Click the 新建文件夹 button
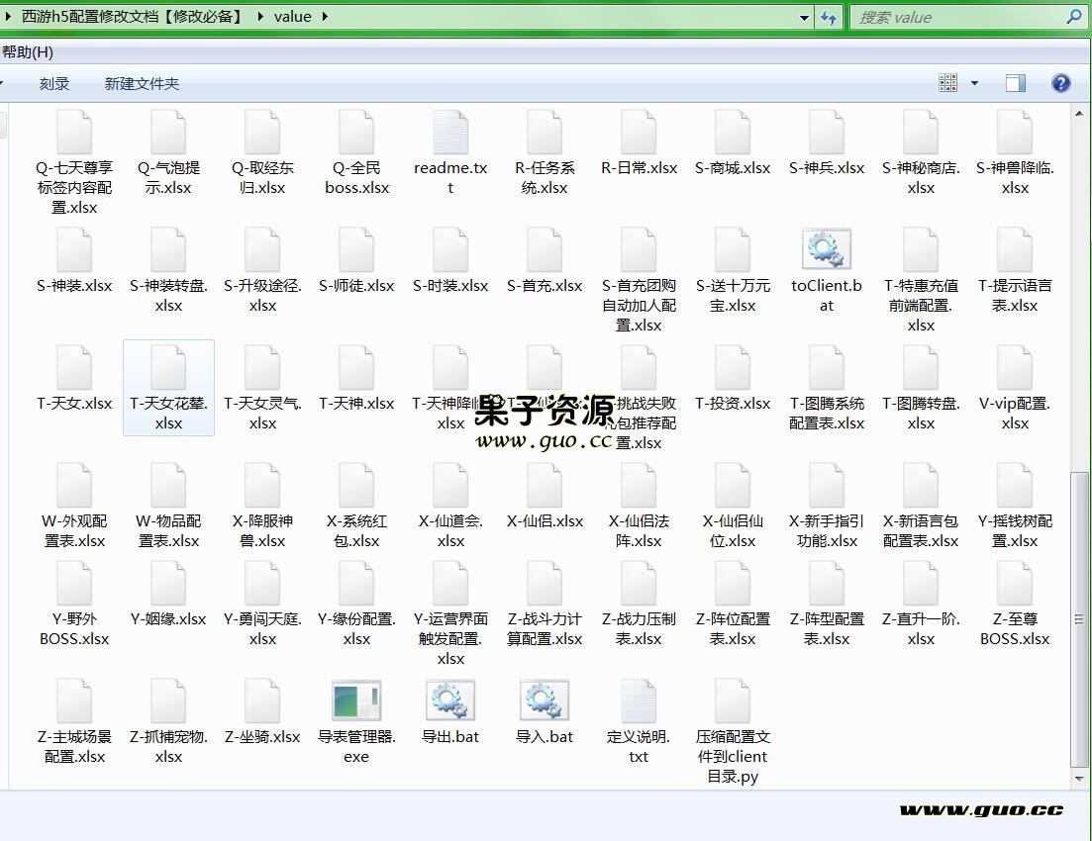 [x=142, y=84]
